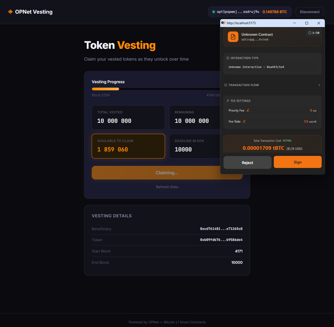Viewport: 334px width, 327px height.
Task: Click the VESTING DETAILS heading
Action: click(112, 216)
